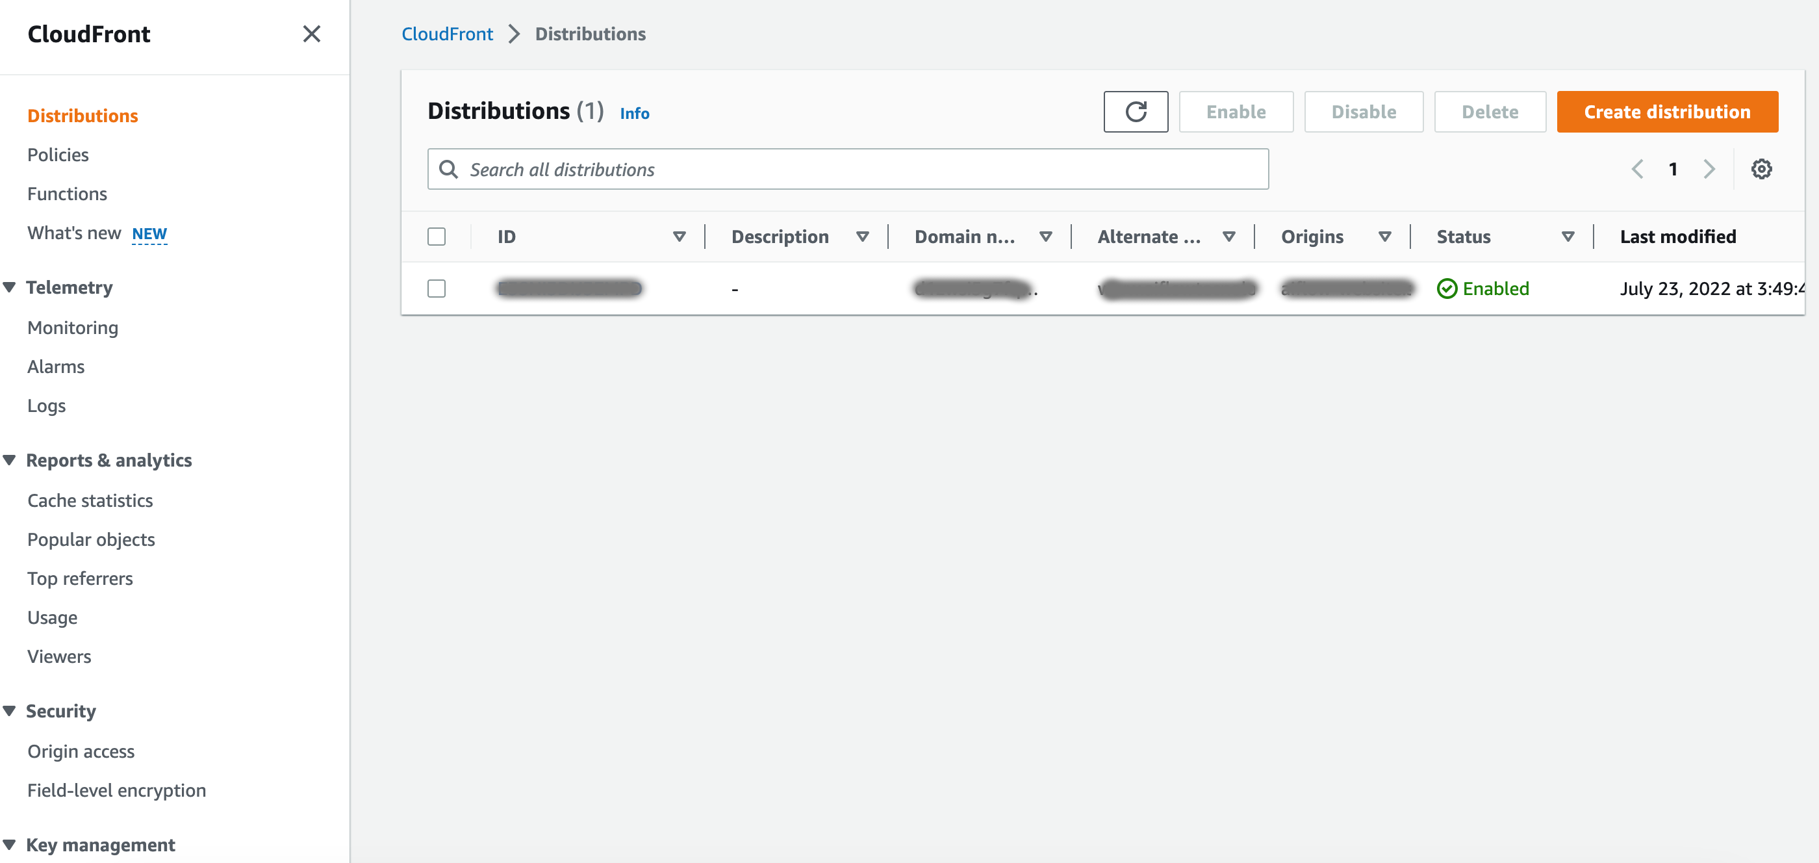Screen dimensions: 1819x863
Task: Click the Search all distributions field
Action: (x=847, y=169)
